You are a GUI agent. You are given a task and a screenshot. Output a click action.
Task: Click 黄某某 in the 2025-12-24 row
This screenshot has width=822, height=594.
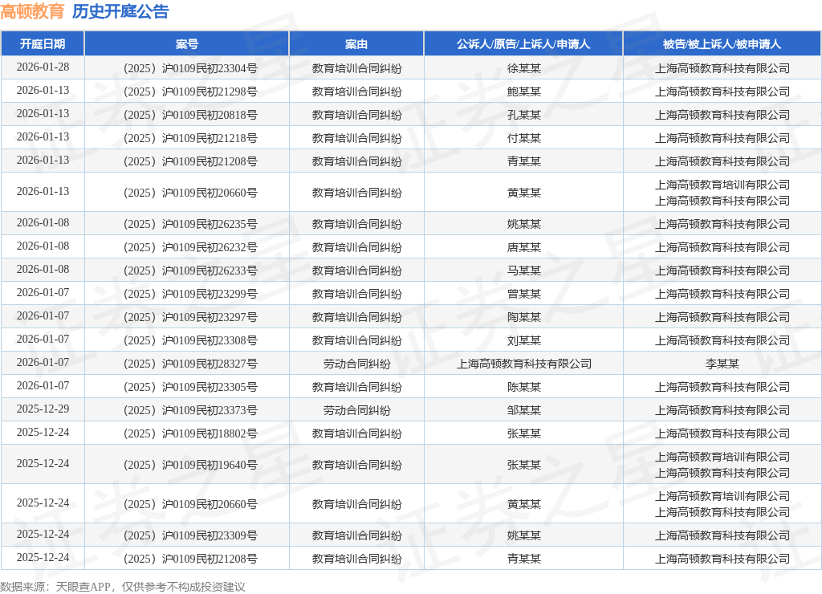click(523, 504)
